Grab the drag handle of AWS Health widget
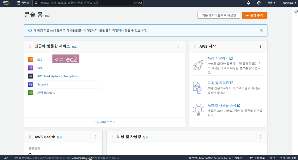298x160 pixels. click(30, 137)
